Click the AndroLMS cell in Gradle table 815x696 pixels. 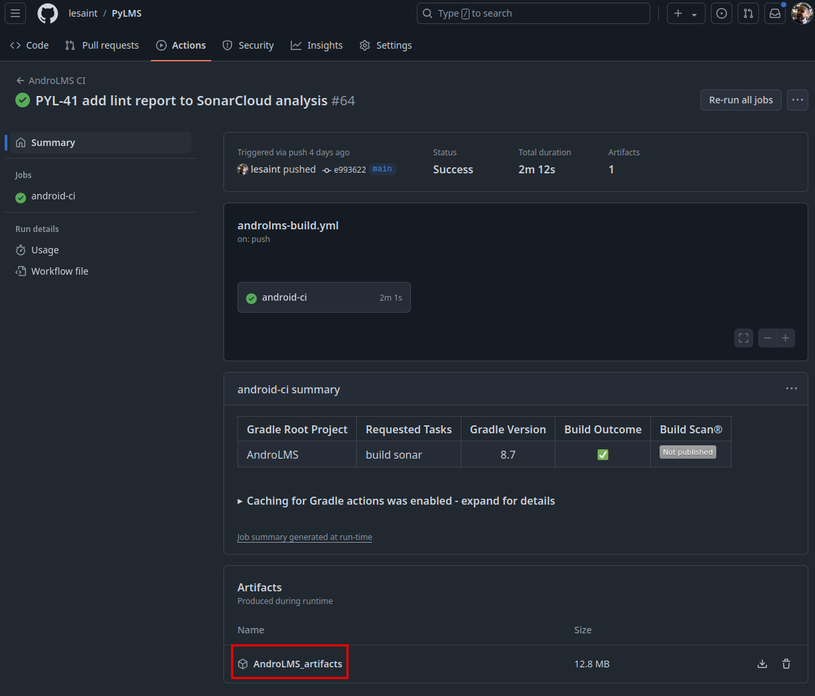click(x=297, y=455)
